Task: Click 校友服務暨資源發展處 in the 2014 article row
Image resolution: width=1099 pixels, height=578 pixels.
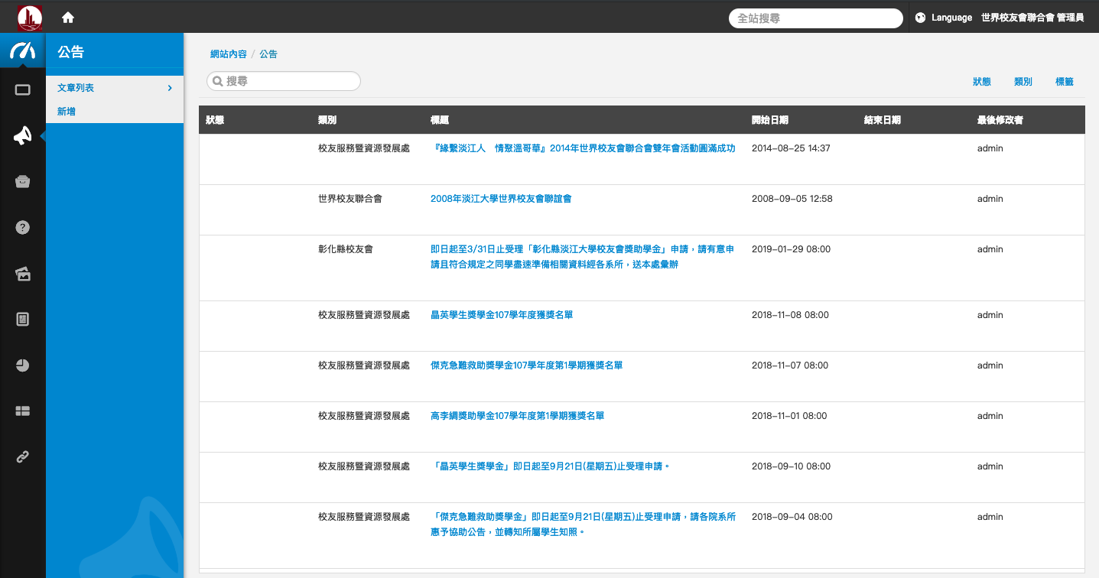Action: click(364, 148)
